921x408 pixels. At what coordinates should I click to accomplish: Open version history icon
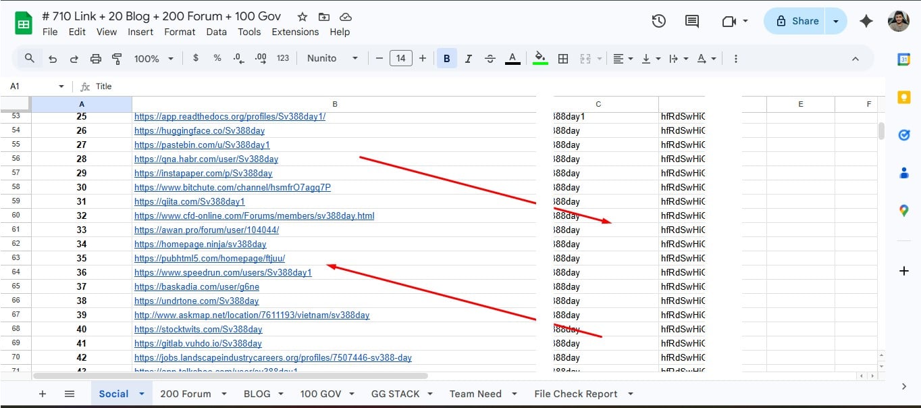[658, 21]
